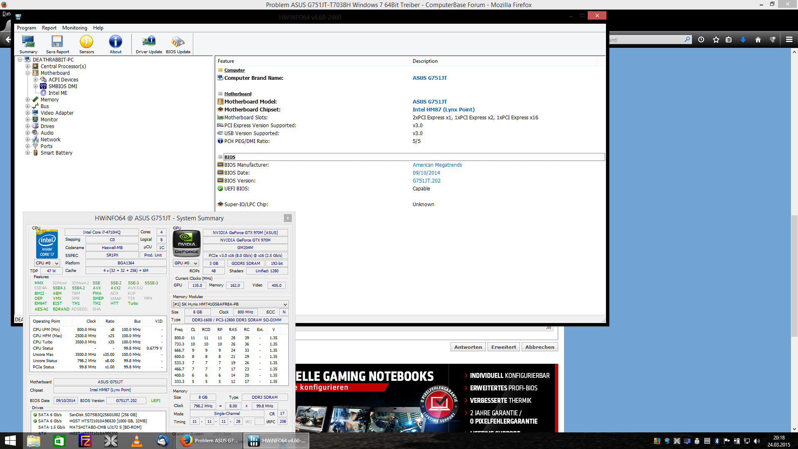The width and height of the screenshot is (798, 449).
Task: Open the GPU #0 selector dropdown
Action: (185, 263)
